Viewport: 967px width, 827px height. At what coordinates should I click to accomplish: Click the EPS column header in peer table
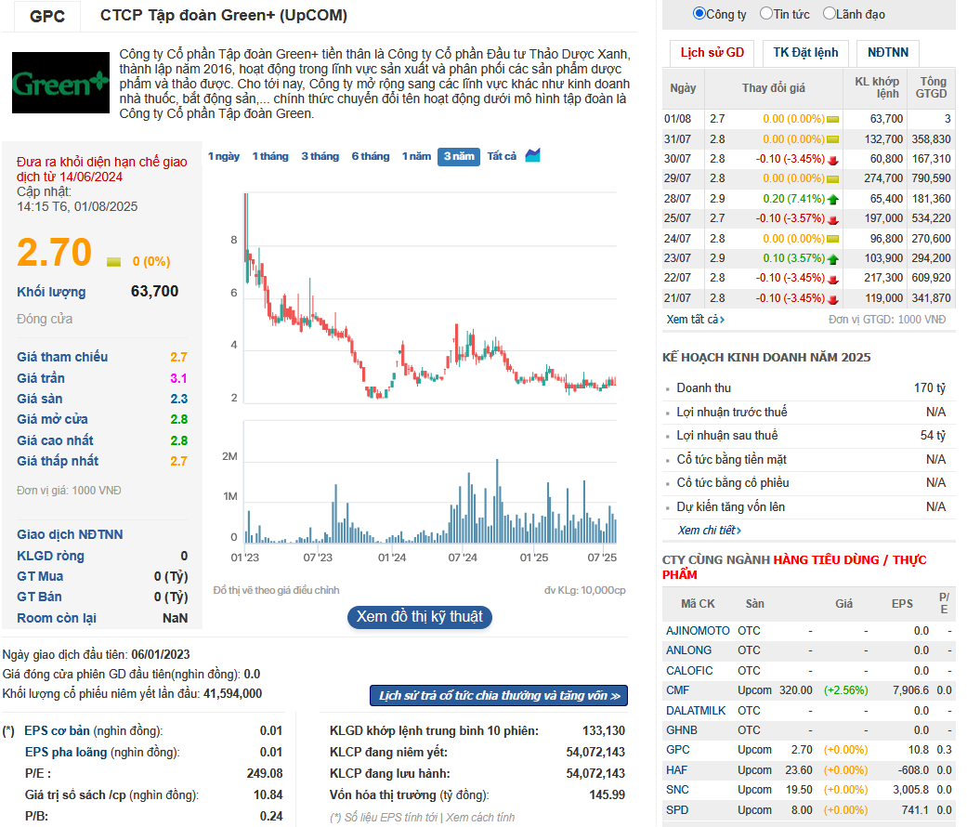[902, 604]
